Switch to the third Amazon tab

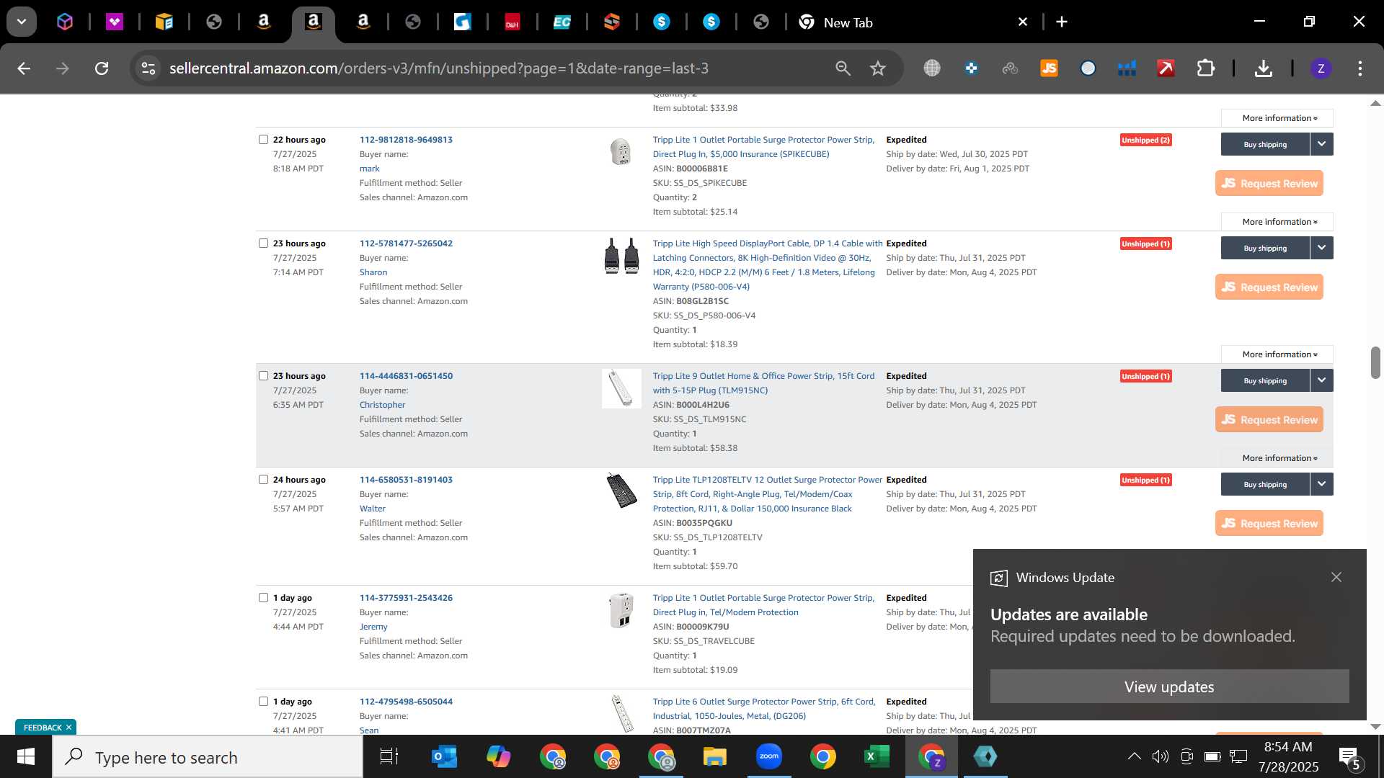(x=363, y=22)
